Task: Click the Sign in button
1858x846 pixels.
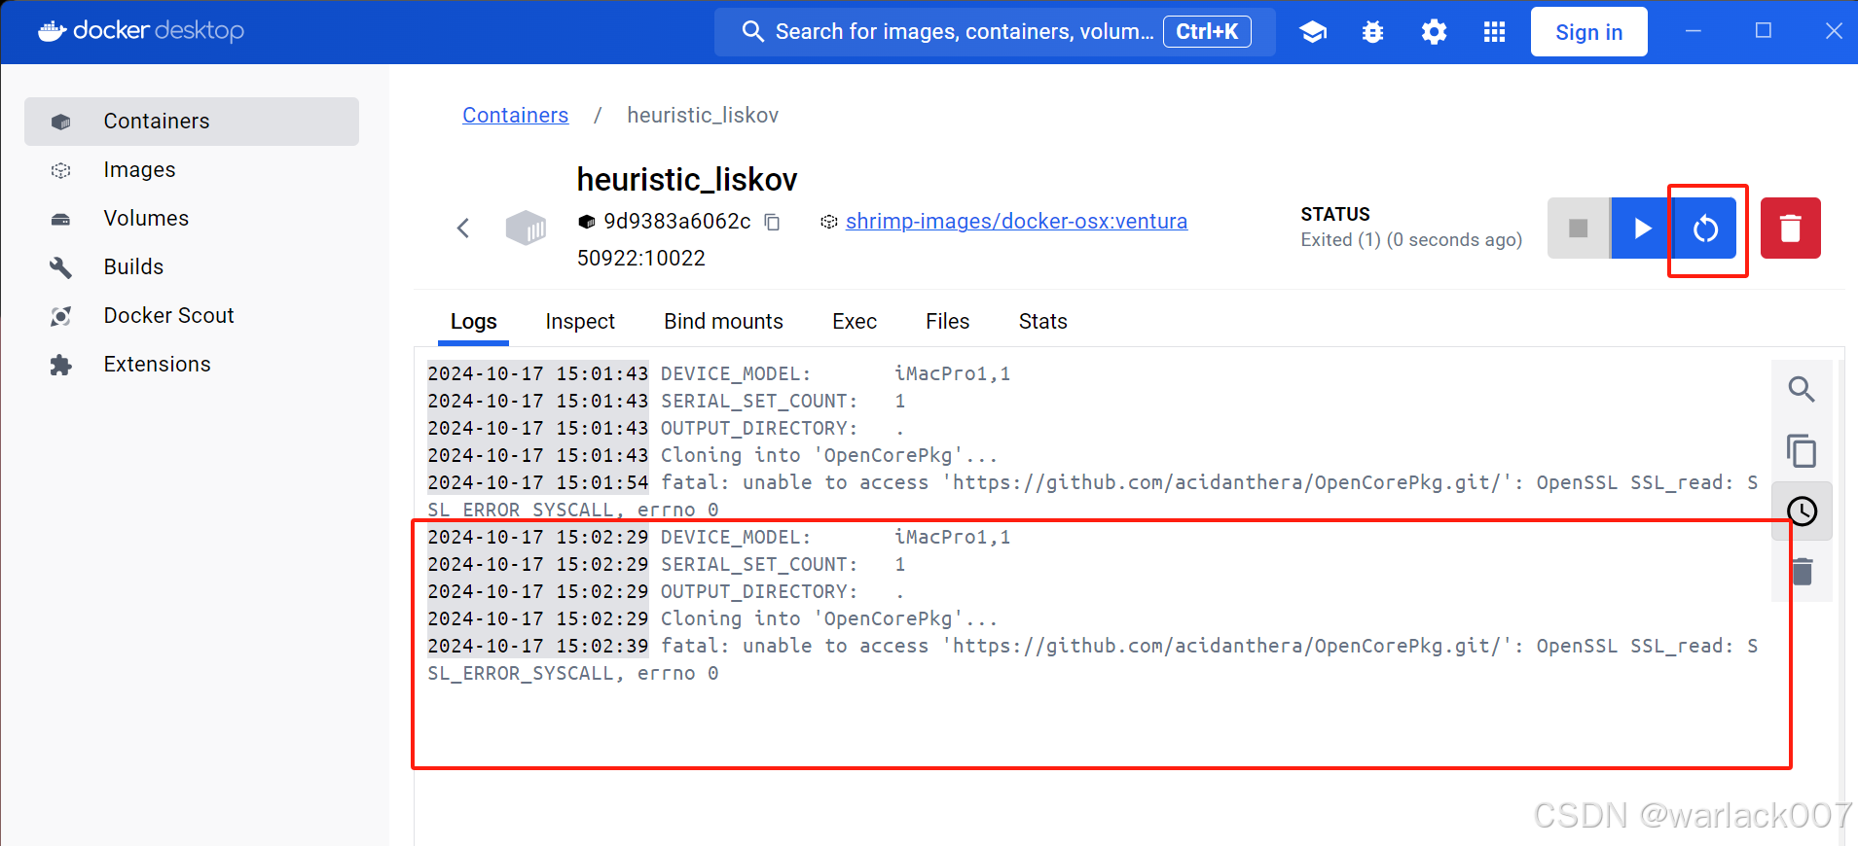Action: 1588,32
